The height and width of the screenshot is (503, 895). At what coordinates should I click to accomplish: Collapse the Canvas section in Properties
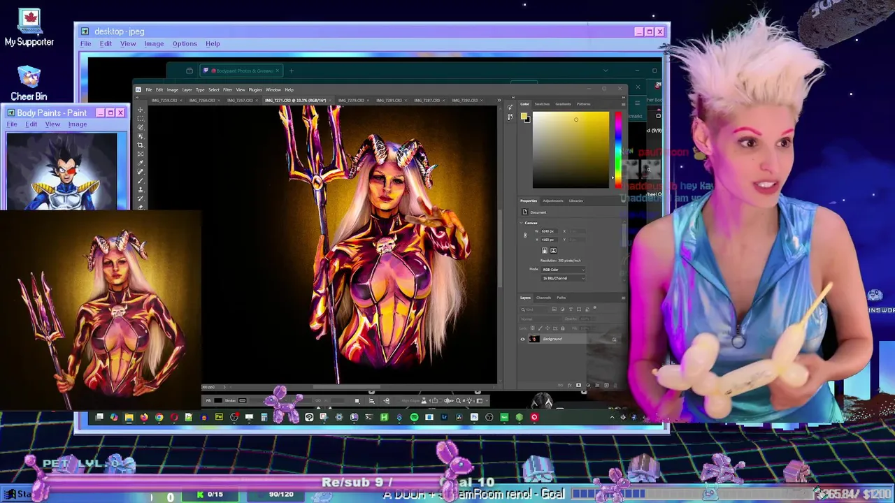(x=521, y=223)
